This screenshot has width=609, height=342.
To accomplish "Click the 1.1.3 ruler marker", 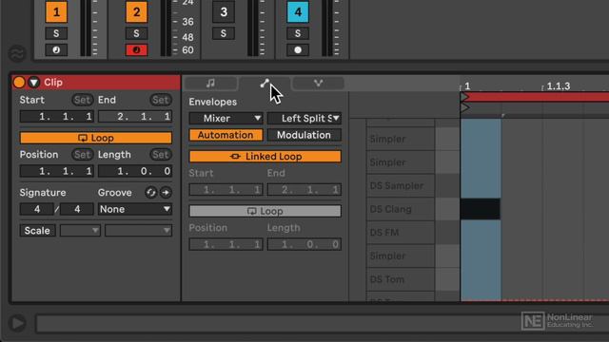I will 559,86.
